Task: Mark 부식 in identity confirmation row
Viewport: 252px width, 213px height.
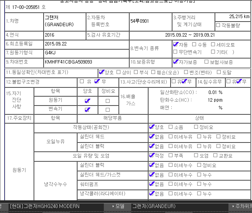Action: pyautogui.click(x=136, y=72)
